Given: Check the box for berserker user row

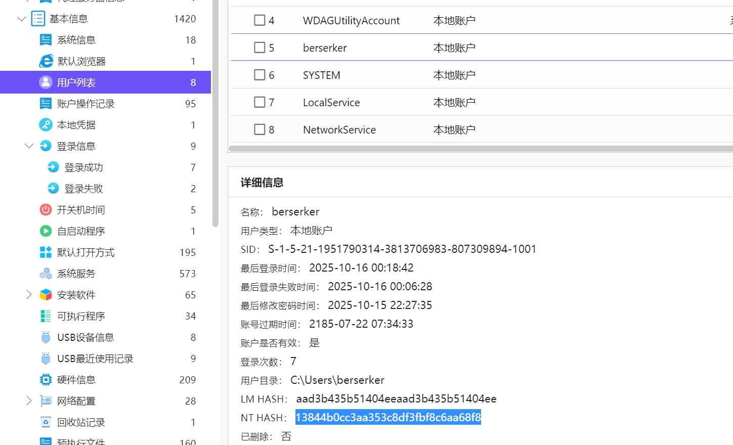Looking at the screenshot, I should click(x=260, y=48).
